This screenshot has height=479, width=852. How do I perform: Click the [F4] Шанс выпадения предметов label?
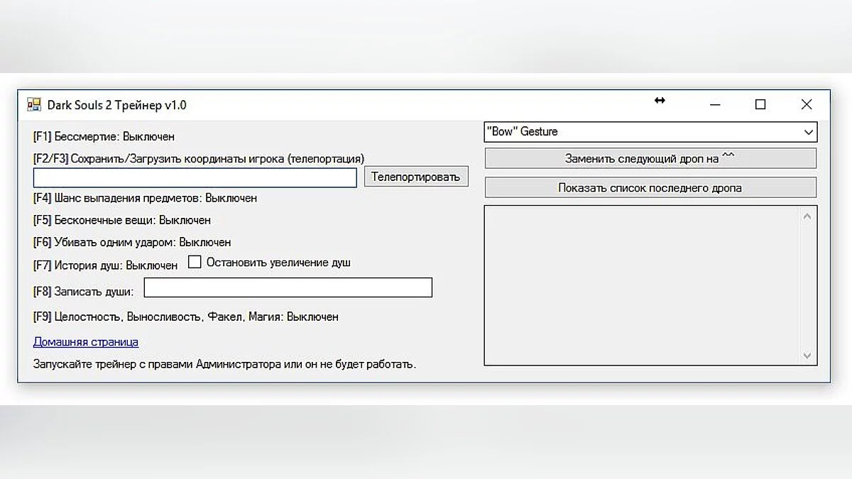pos(145,198)
